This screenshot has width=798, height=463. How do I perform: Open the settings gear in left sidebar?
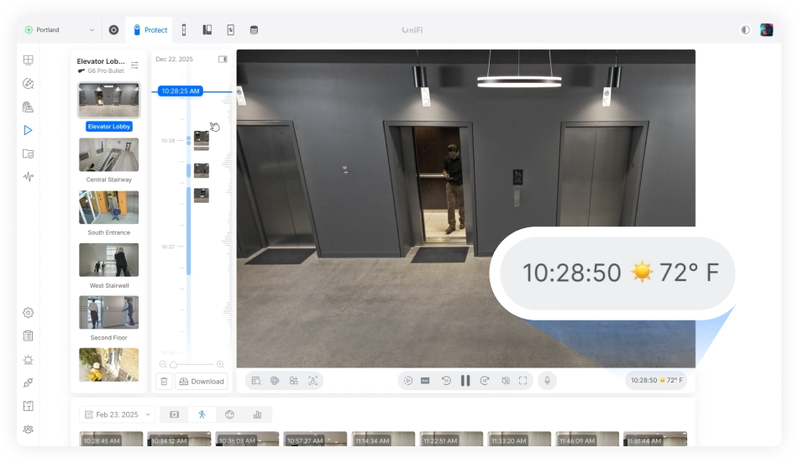pyautogui.click(x=28, y=313)
